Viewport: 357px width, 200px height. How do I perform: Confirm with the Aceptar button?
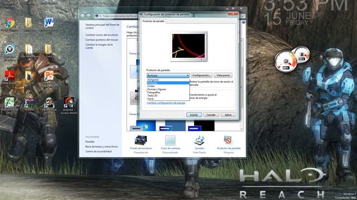click(194, 115)
